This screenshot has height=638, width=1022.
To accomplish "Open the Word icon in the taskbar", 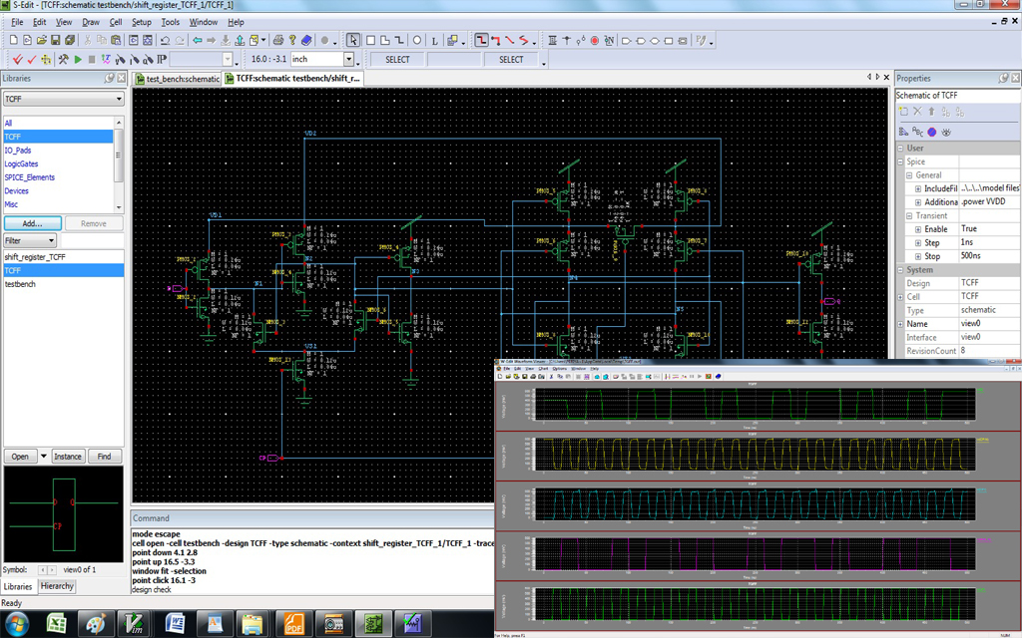I will tap(175, 624).
